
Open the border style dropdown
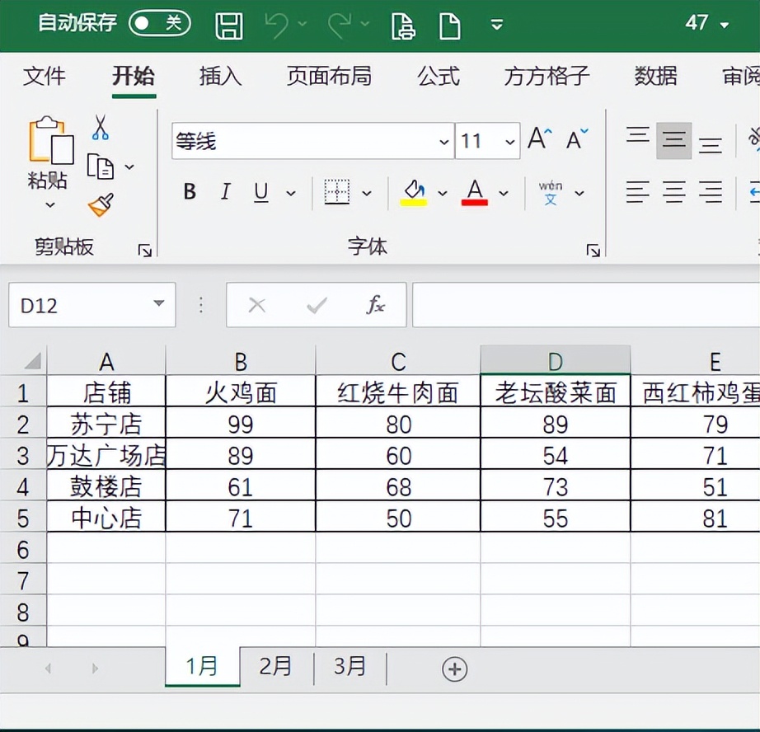(366, 192)
